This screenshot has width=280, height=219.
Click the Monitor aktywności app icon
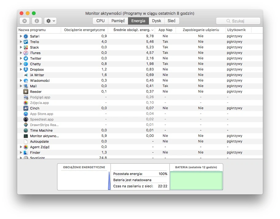pos(26,136)
